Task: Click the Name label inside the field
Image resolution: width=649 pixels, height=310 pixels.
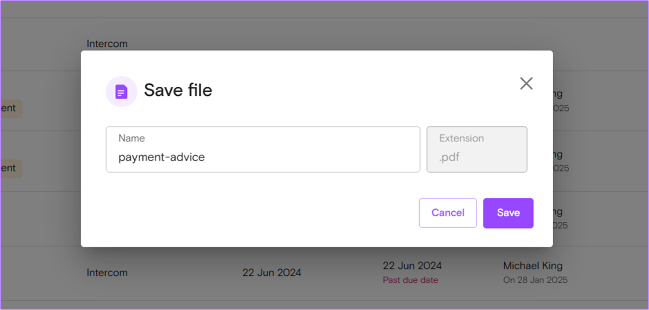Action: (x=132, y=138)
